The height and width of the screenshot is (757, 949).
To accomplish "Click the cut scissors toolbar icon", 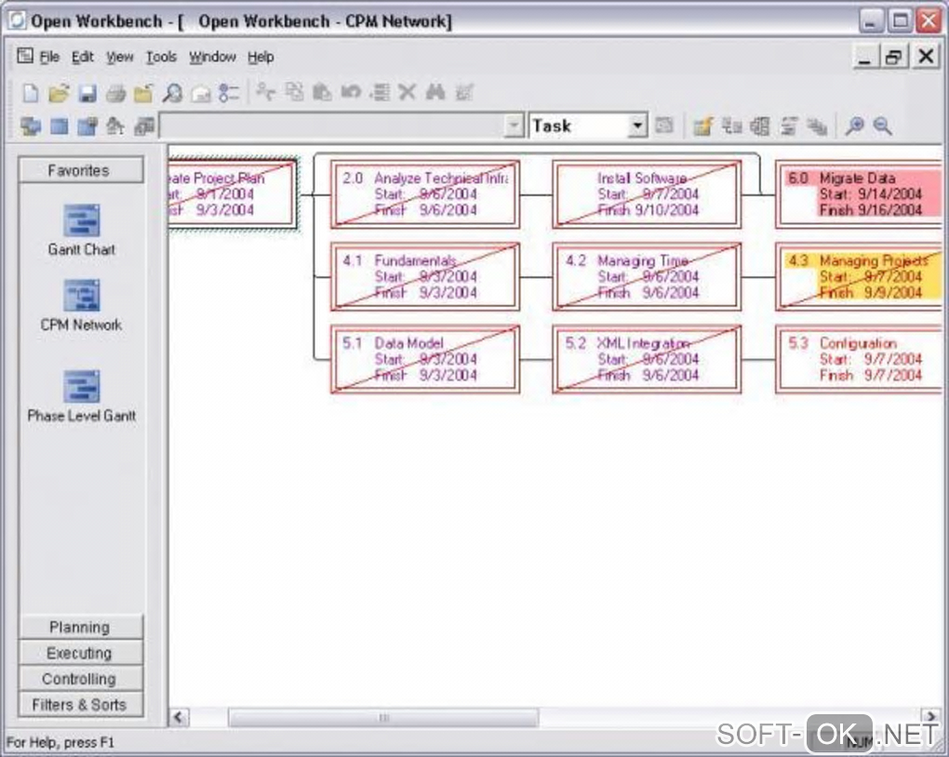I will coord(265,92).
